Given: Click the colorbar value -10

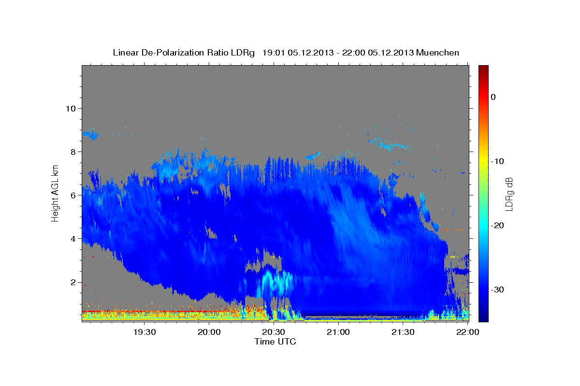Looking at the screenshot, I should (498, 161).
